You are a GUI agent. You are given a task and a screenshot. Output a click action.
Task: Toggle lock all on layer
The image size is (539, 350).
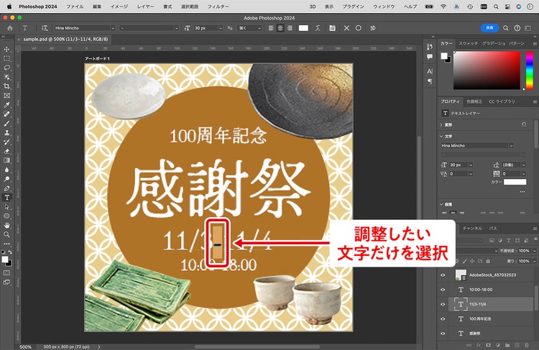pyautogui.click(x=488, y=262)
